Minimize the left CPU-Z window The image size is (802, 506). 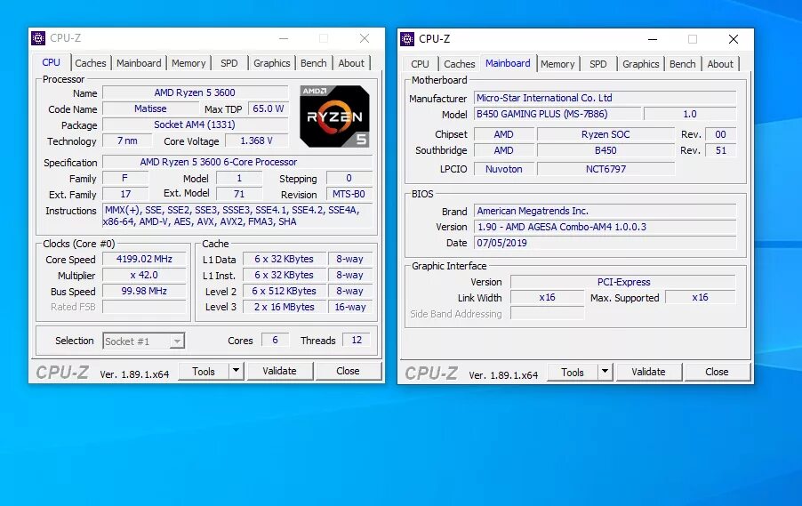pyautogui.click(x=284, y=38)
